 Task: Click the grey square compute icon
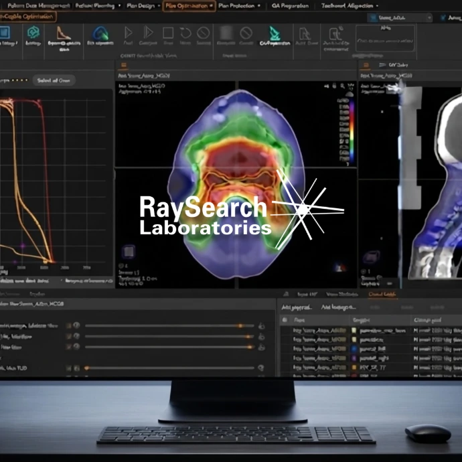tap(226, 33)
